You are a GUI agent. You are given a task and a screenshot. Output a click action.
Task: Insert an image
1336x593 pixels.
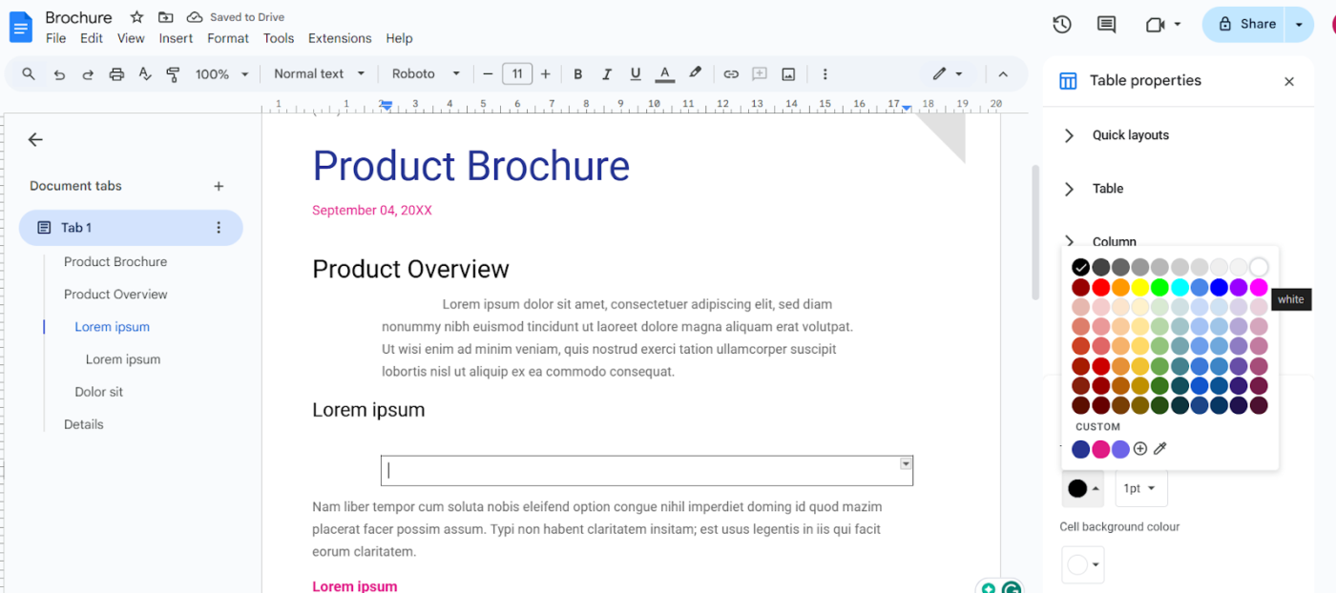(x=788, y=73)
